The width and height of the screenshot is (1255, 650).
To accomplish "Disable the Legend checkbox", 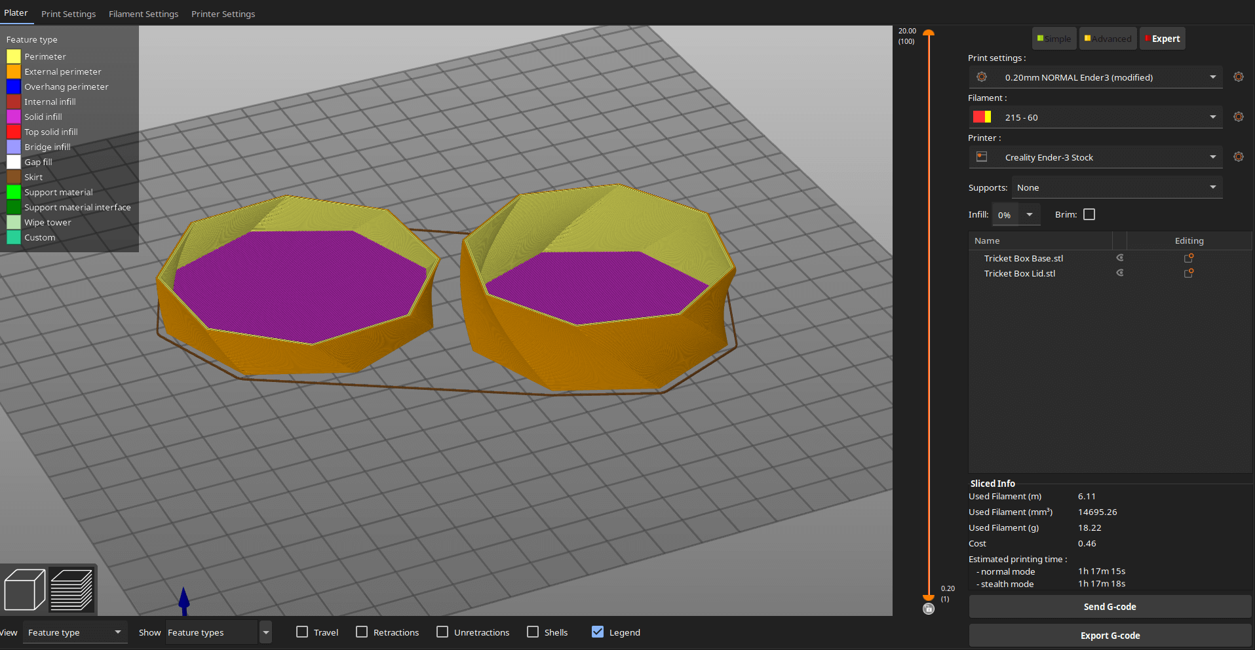I will pos(597,632).
